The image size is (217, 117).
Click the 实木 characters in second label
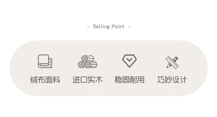[95, 80]
